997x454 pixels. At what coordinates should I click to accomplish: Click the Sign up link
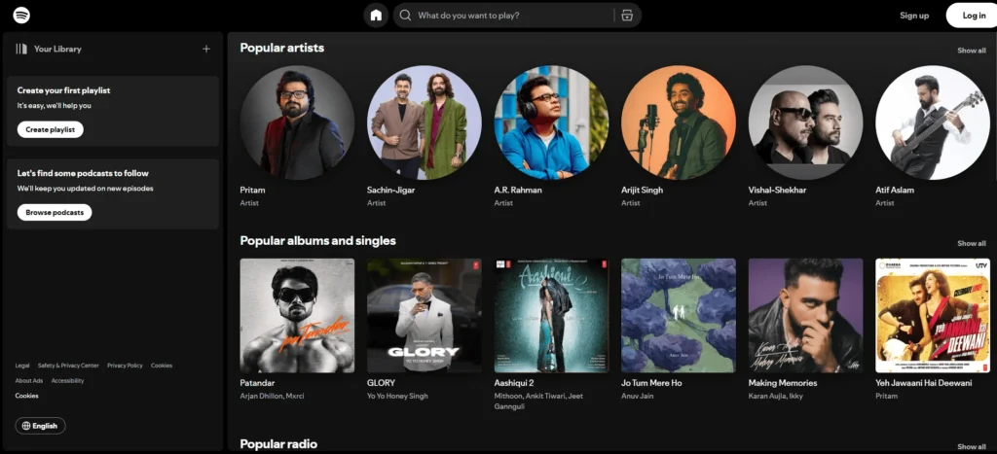point(914,16)
